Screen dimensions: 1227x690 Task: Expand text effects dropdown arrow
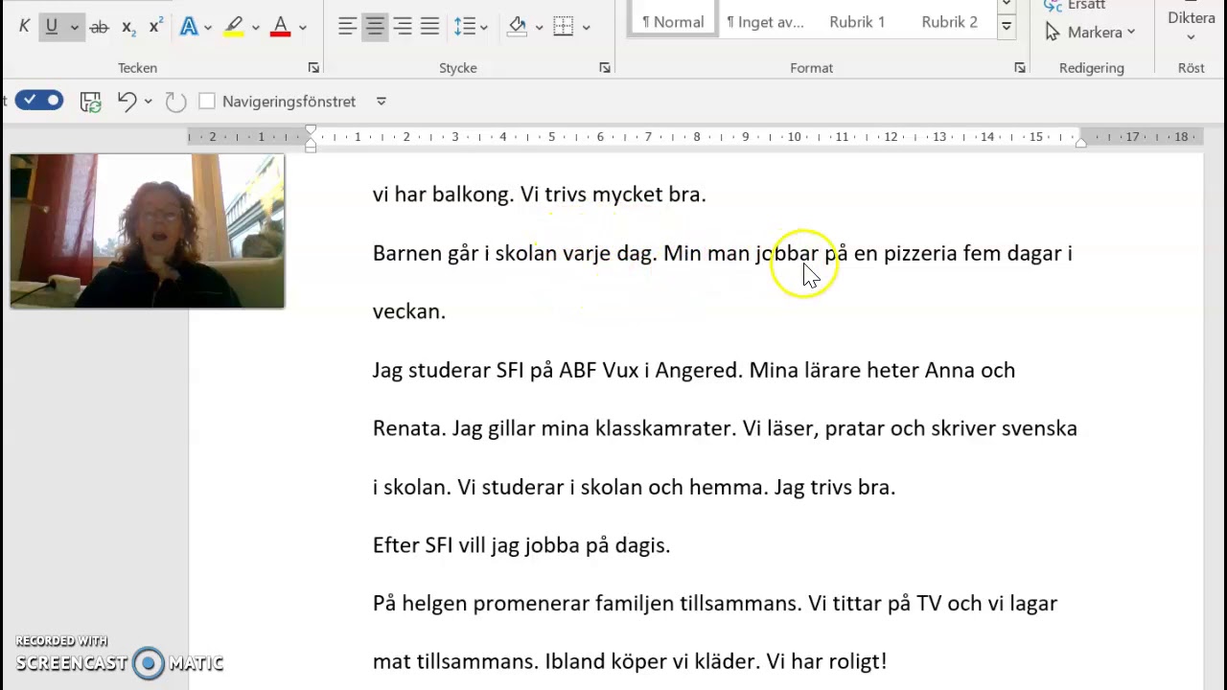coord(208,27)
